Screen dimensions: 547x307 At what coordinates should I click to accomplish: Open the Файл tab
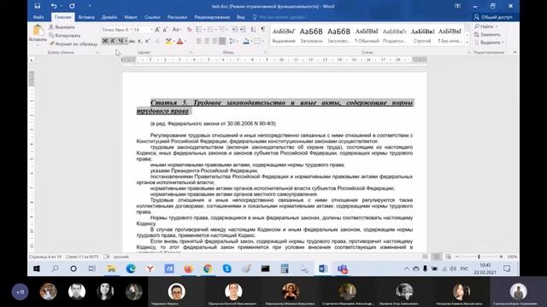(38, 17)
